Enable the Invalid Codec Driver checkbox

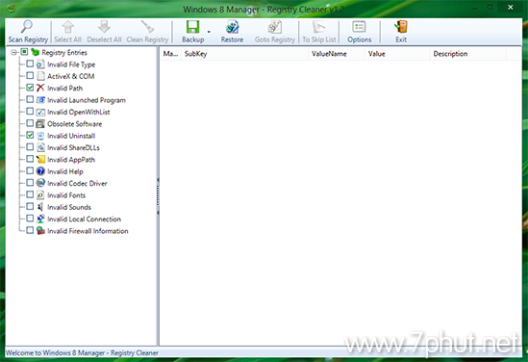[x=30, y=183]
